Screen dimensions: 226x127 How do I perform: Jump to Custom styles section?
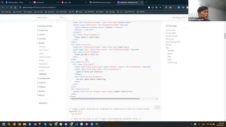tap(171, 33)
